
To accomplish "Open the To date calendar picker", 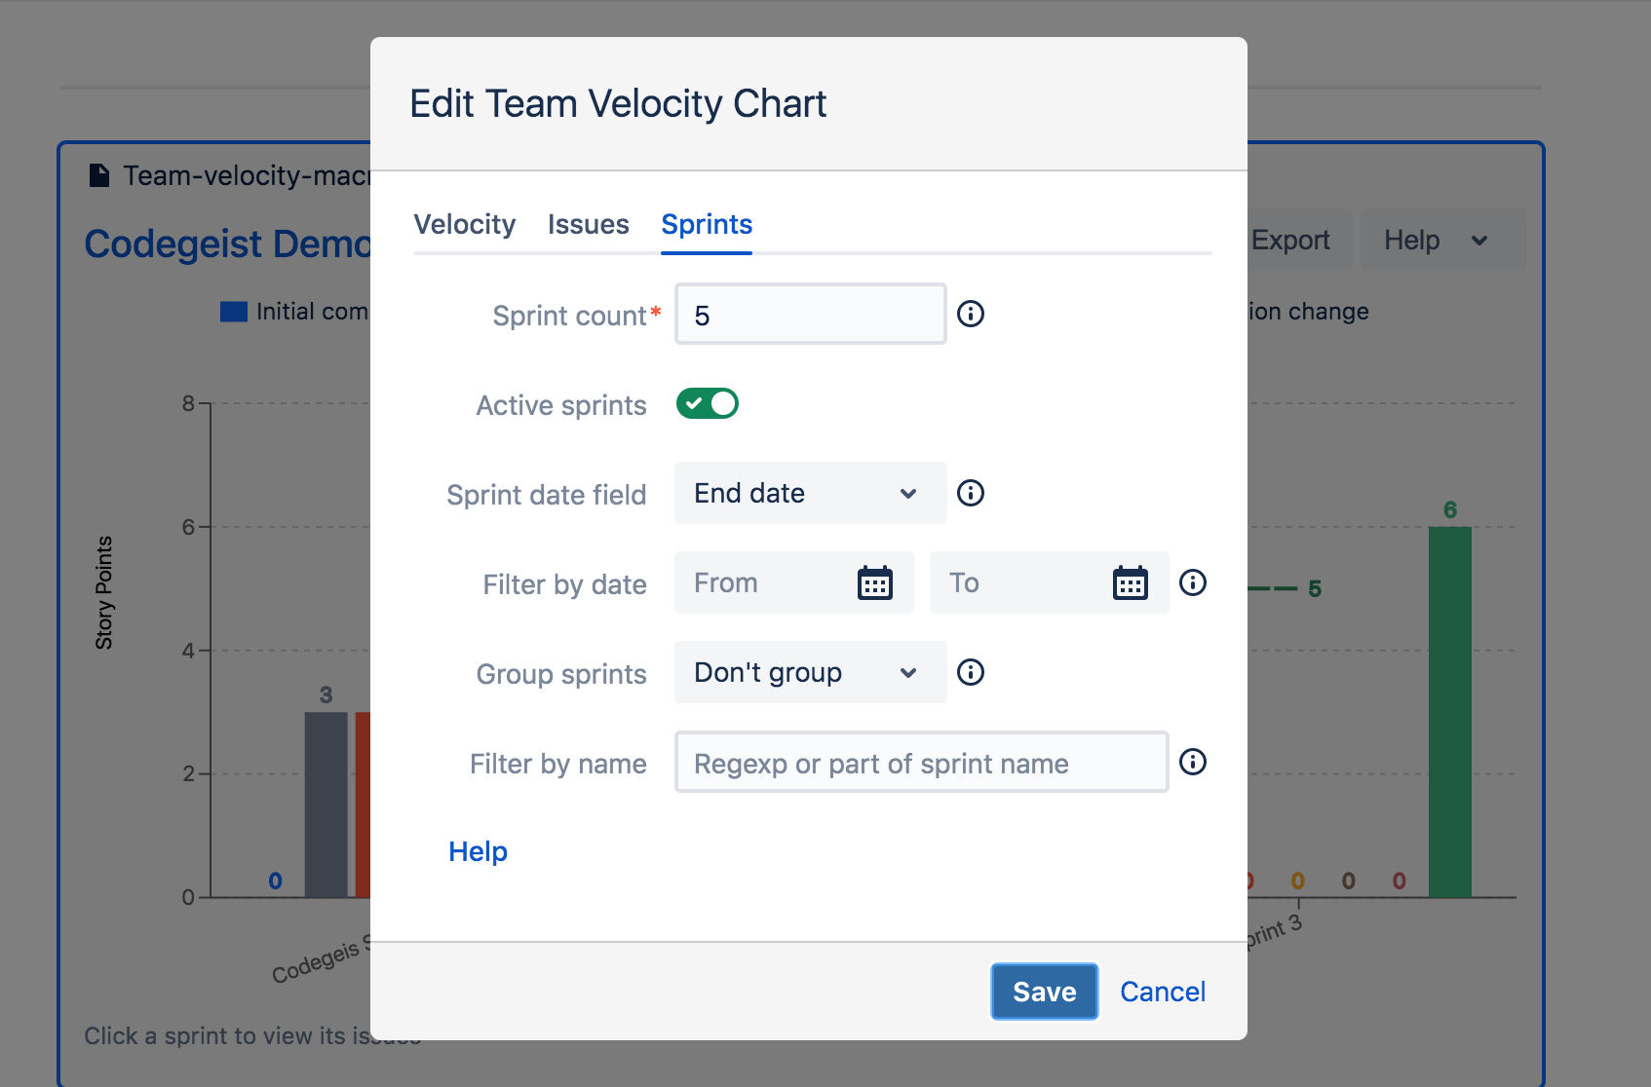I will click(x=1131, y=582).
